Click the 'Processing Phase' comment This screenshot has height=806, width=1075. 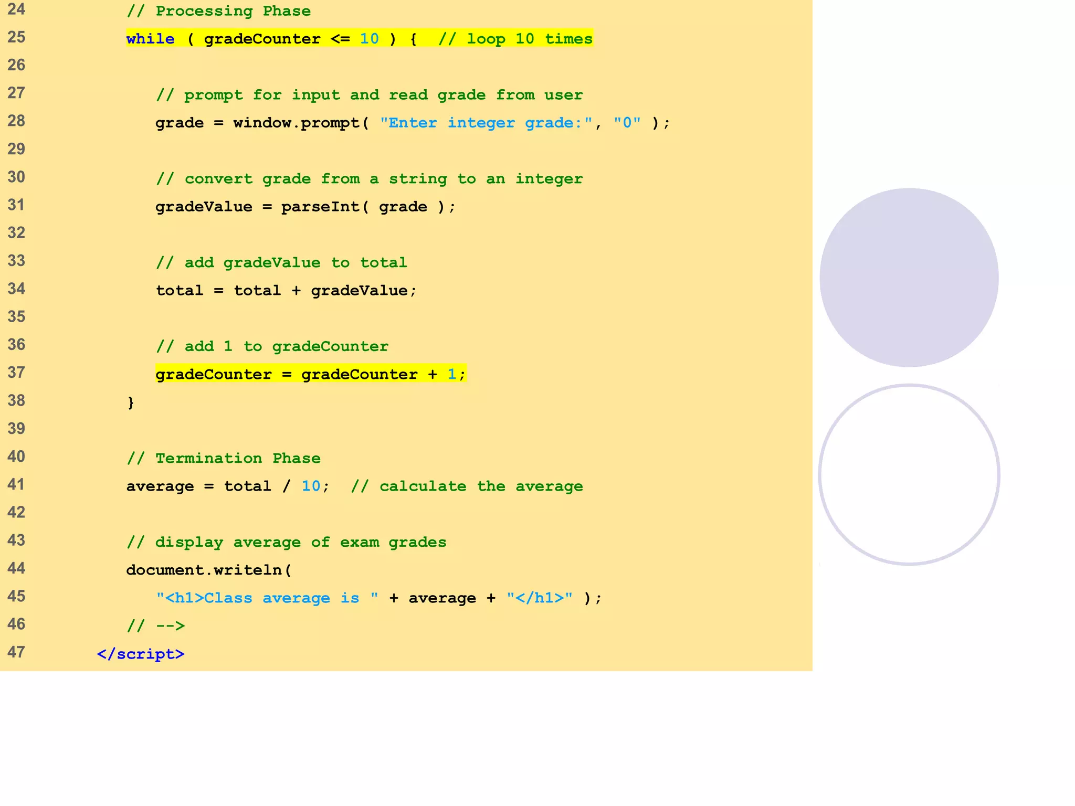tap(218, 11)
